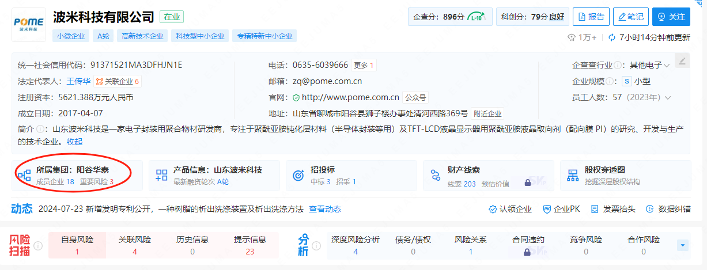Open the 招投标 card

point(351,176)
